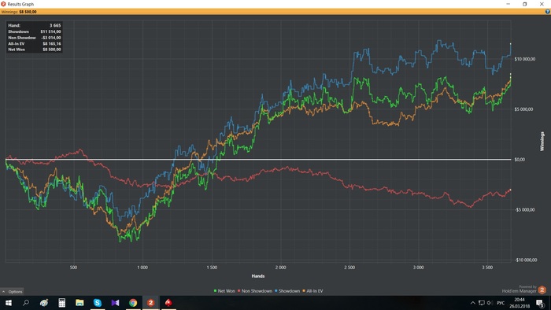The image size is (551, 310).
Task: Open network status tray icon
Action: tap(482, 303)
